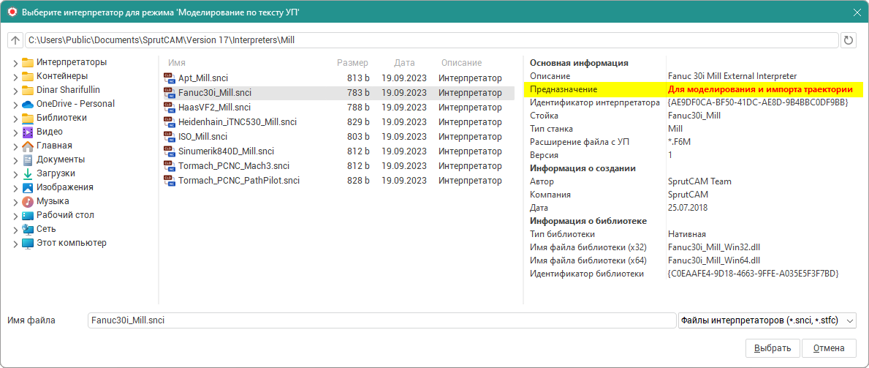
Task: Select the Apt_Mill.snci file icon
Action: (x=169, y=78)
